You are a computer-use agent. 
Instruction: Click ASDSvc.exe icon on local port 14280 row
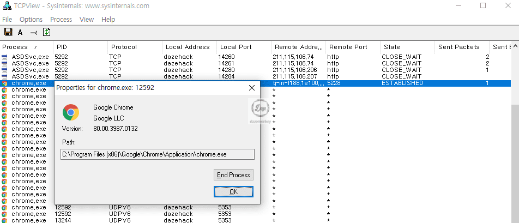4,70
